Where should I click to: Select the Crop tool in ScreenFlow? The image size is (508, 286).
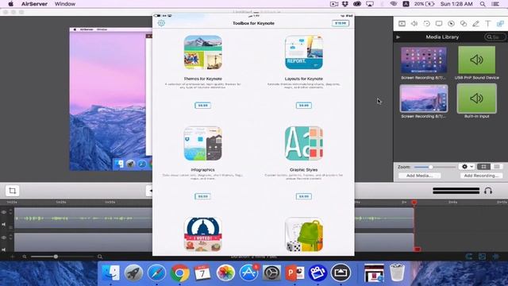click(13, 191)
